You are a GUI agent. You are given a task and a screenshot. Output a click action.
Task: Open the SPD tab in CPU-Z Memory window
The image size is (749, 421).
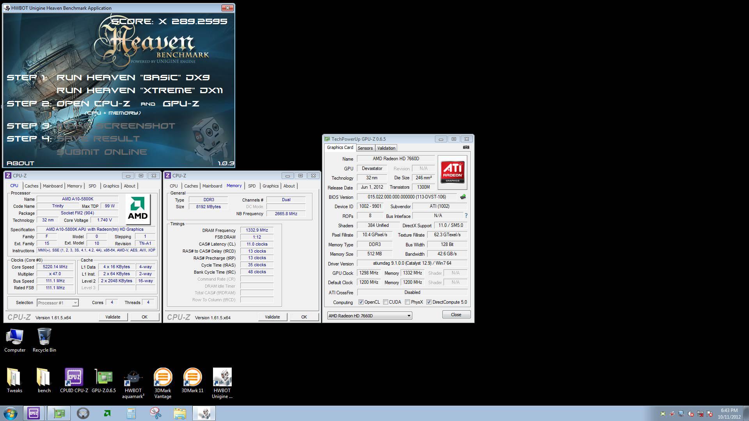(x=252, y=186)
